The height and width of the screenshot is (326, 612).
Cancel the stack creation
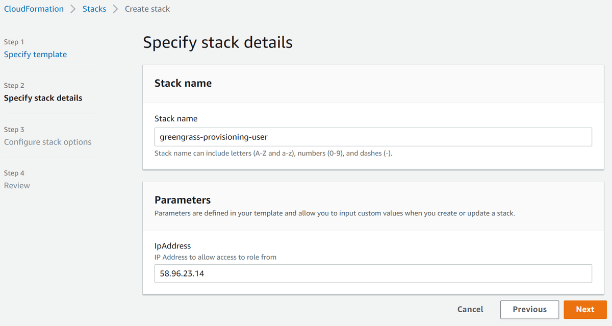pyautogui.click(x=470, y=309)
